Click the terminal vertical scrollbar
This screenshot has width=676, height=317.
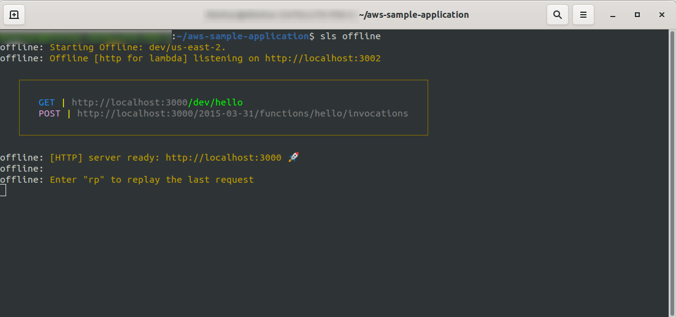click(x=672, y=172)
